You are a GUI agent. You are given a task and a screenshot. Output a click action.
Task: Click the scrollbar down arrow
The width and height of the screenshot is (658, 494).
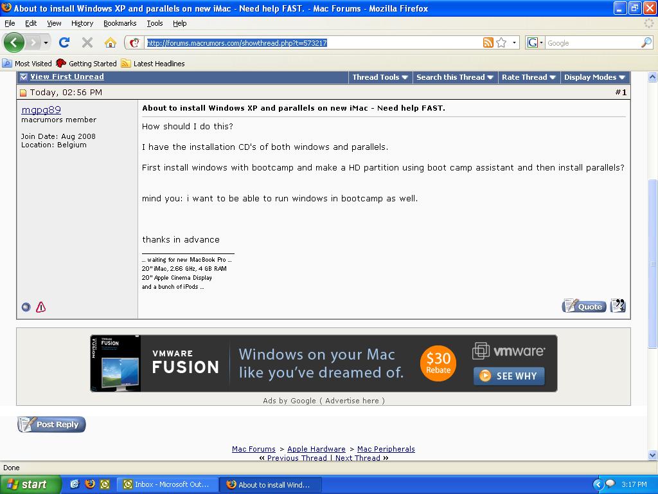[x=653, y=455]
